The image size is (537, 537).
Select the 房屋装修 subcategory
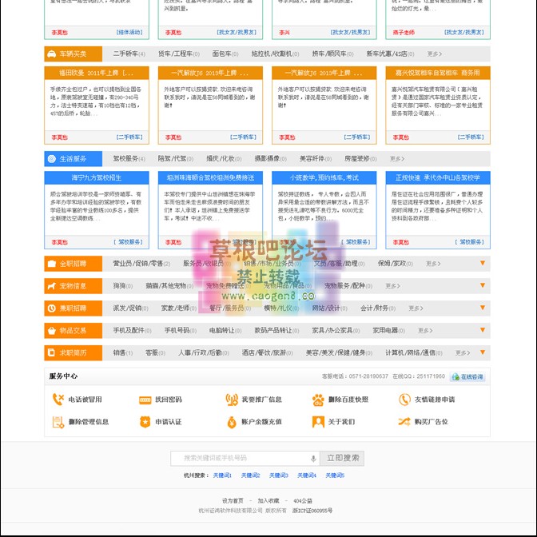(360, 158)
